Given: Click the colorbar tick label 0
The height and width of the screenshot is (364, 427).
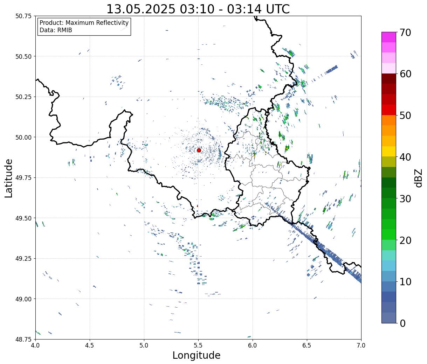Looking at the screenshot, I should pyautogui.click(x=402, y=323).
